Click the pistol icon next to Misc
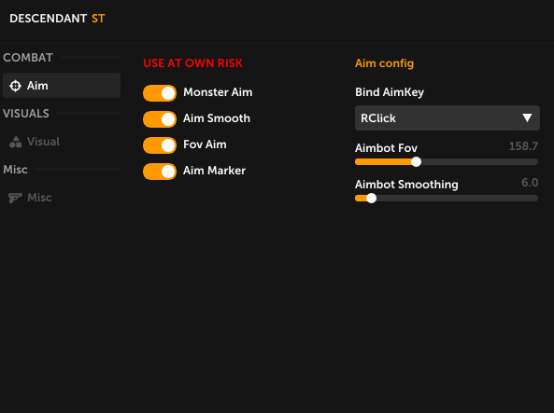The image size is (554, 413). [x=15, y=198]
